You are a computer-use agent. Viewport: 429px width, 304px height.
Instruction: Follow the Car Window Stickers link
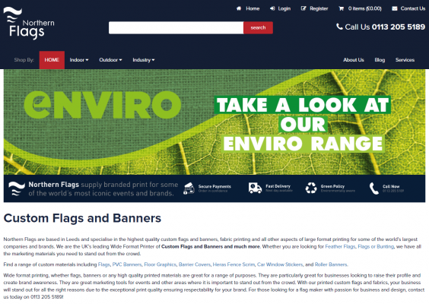[x=280, y=264]
